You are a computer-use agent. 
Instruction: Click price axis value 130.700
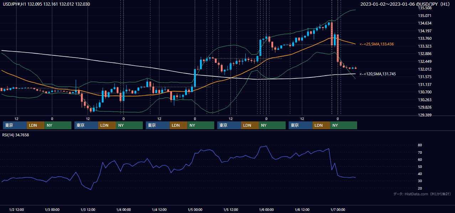pos(425,92)
